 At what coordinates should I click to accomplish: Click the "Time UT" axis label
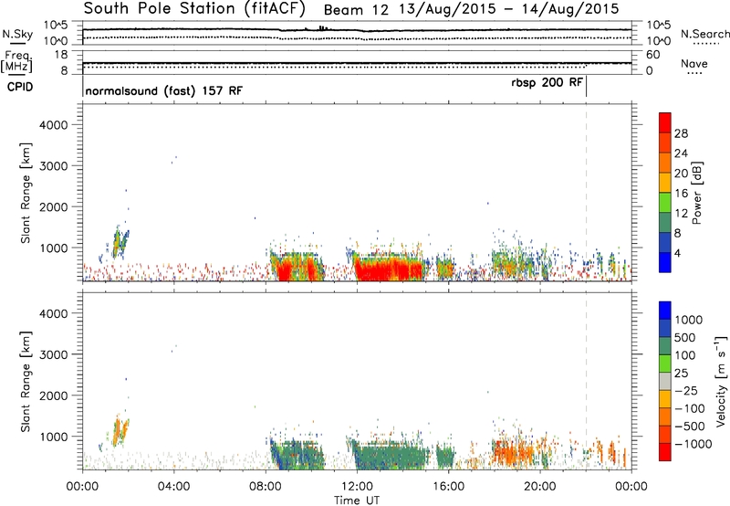coord(357,501)
